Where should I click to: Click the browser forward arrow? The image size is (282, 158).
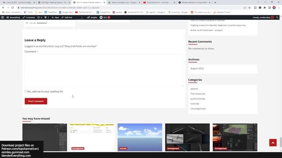click(8, 8)
